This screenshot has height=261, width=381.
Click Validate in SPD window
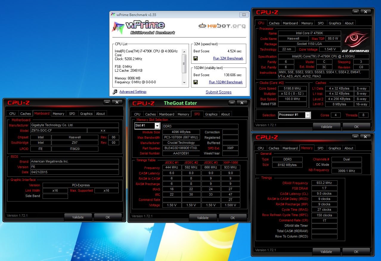203,218
